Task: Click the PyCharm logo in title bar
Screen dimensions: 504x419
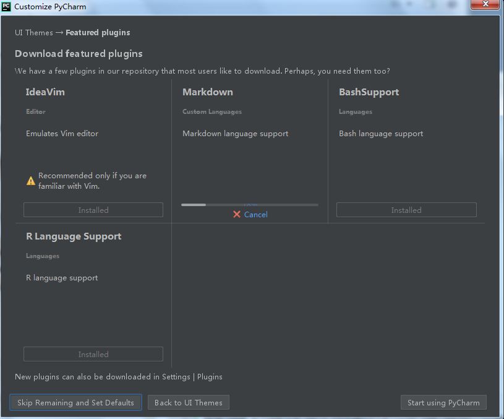Action: click(x=6, y=6)
